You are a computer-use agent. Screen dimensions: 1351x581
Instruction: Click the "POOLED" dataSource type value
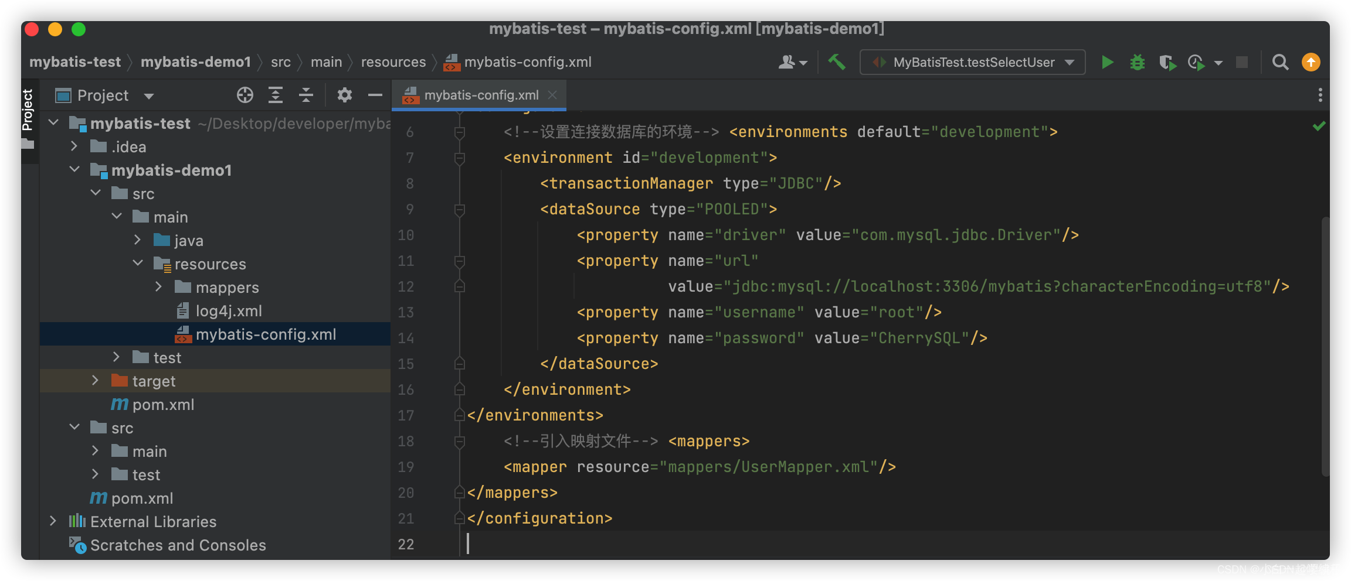(x=732, y=210)
